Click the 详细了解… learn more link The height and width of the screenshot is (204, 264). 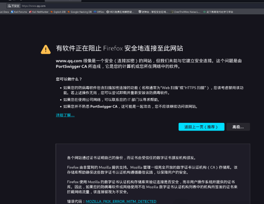click(x=65, y=115)
